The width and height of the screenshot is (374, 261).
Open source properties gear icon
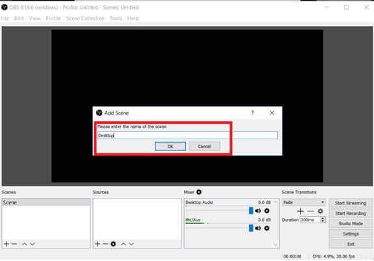click(113, 244)
